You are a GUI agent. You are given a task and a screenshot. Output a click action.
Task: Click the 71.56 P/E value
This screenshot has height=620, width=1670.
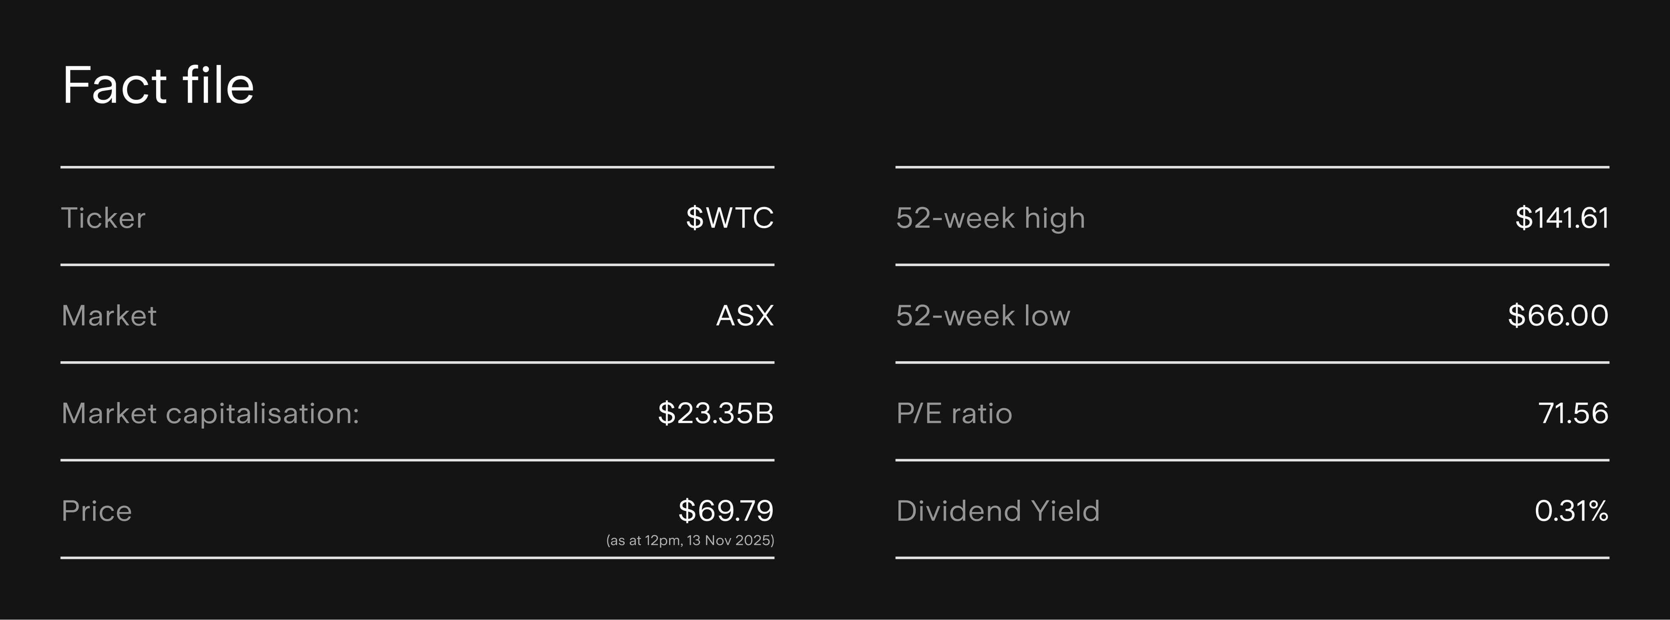[1573, 413]
